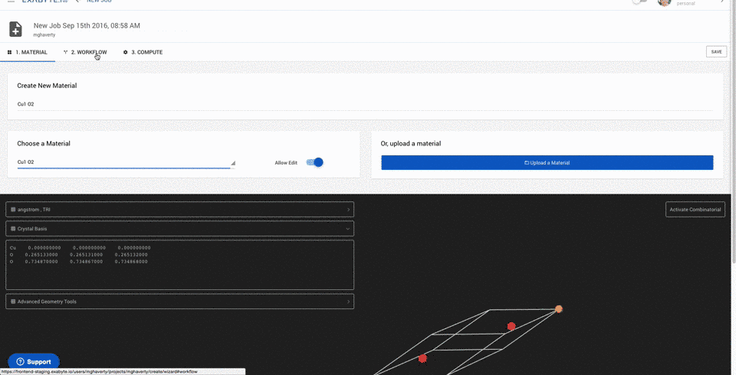This screenshot has width=736, height=375.
Task: Click the new job document icon
Action: (x=15, y=29)
